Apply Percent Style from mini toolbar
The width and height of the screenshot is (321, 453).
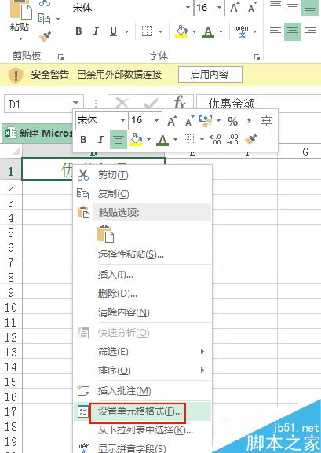232,121
